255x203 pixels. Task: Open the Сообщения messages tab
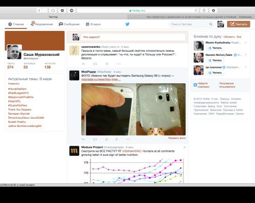tap(69, 24)
